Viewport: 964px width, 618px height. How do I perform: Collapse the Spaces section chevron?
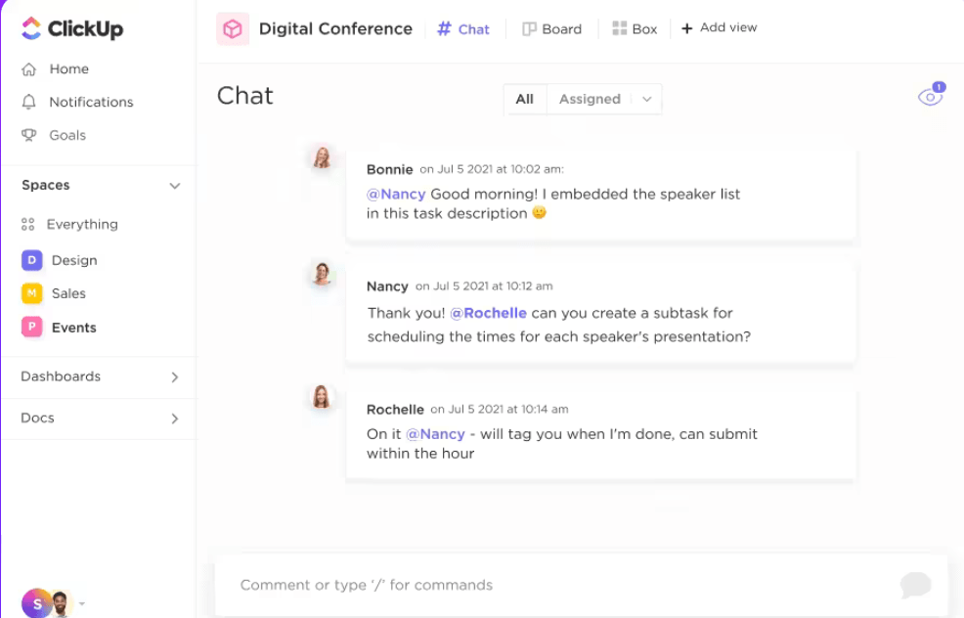coord(175,186)
